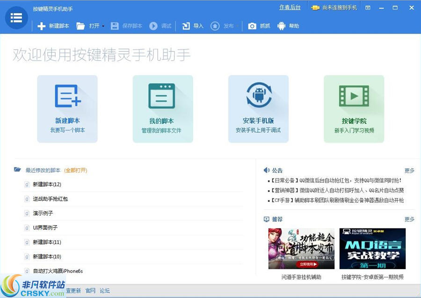
Task: Click the 打开 folder icon in toolbar
Action: [80, 26]
